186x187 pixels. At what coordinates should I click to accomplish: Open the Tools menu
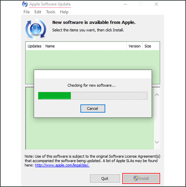tap(51, 12)
